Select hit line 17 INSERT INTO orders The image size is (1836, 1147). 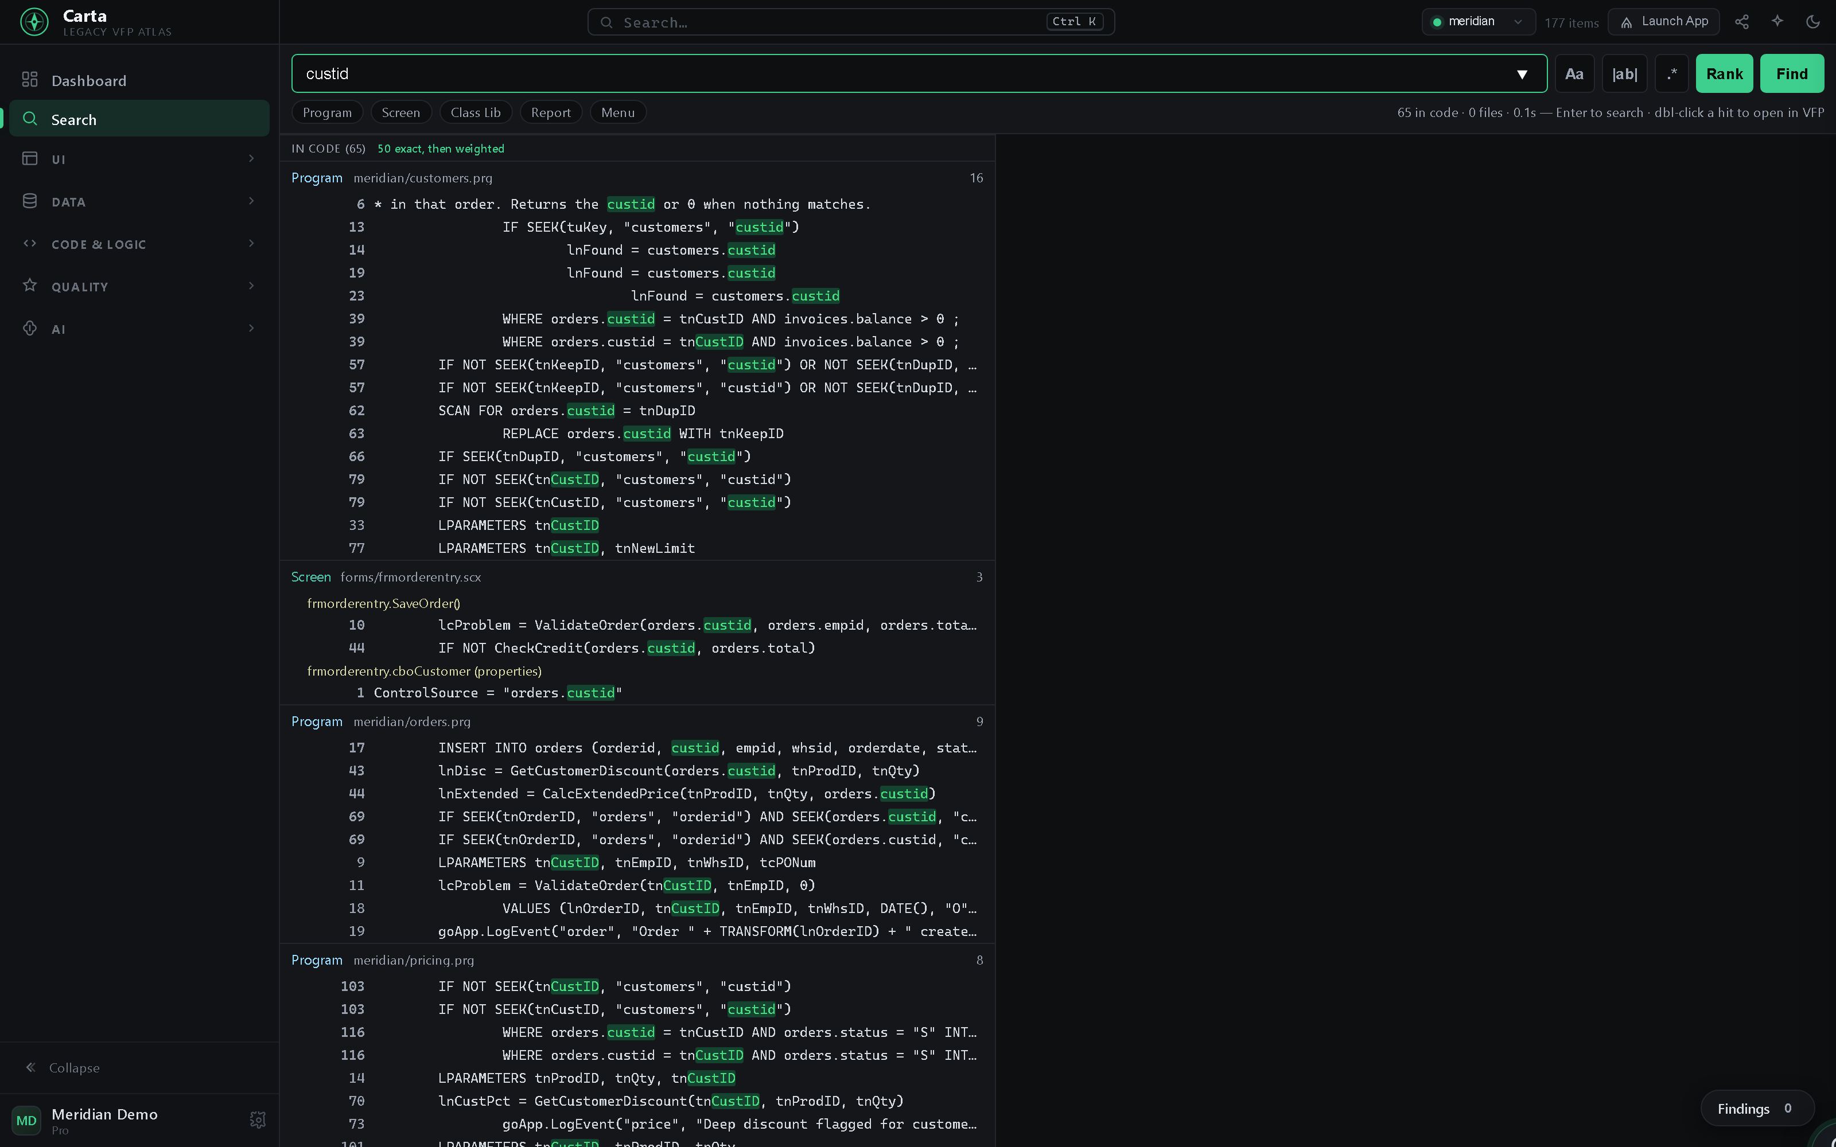tap(637, 748)
